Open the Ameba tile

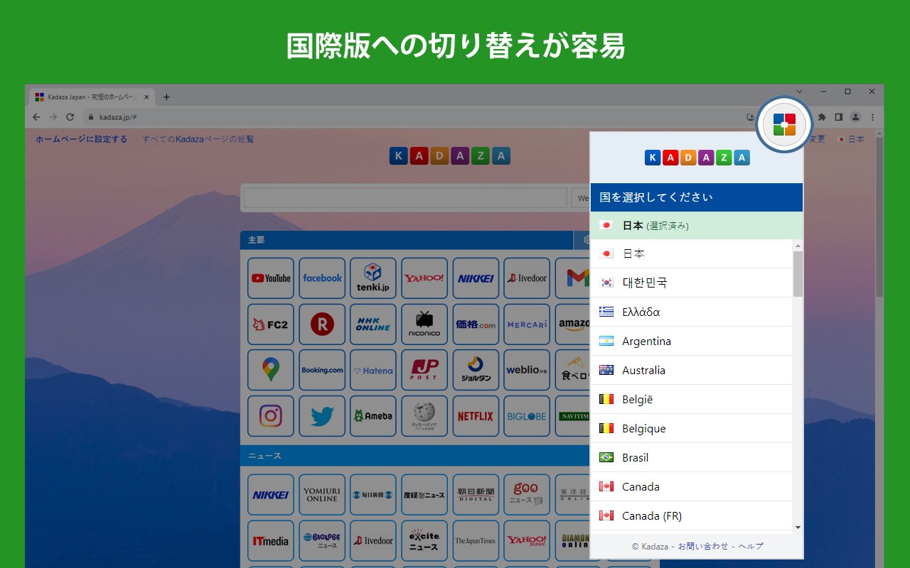click(x=373, y=416)
